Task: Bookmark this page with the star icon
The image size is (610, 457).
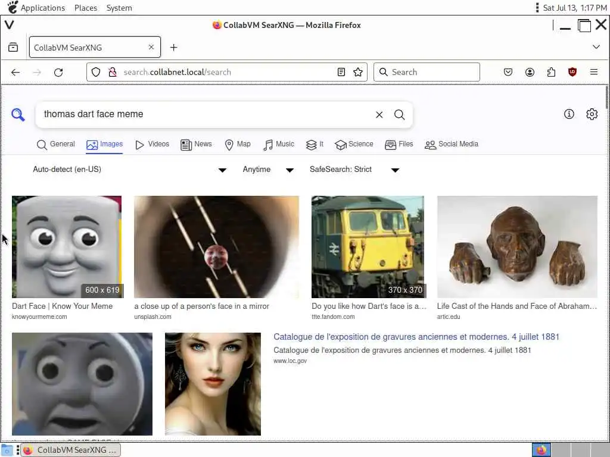Action: [358, 72]
